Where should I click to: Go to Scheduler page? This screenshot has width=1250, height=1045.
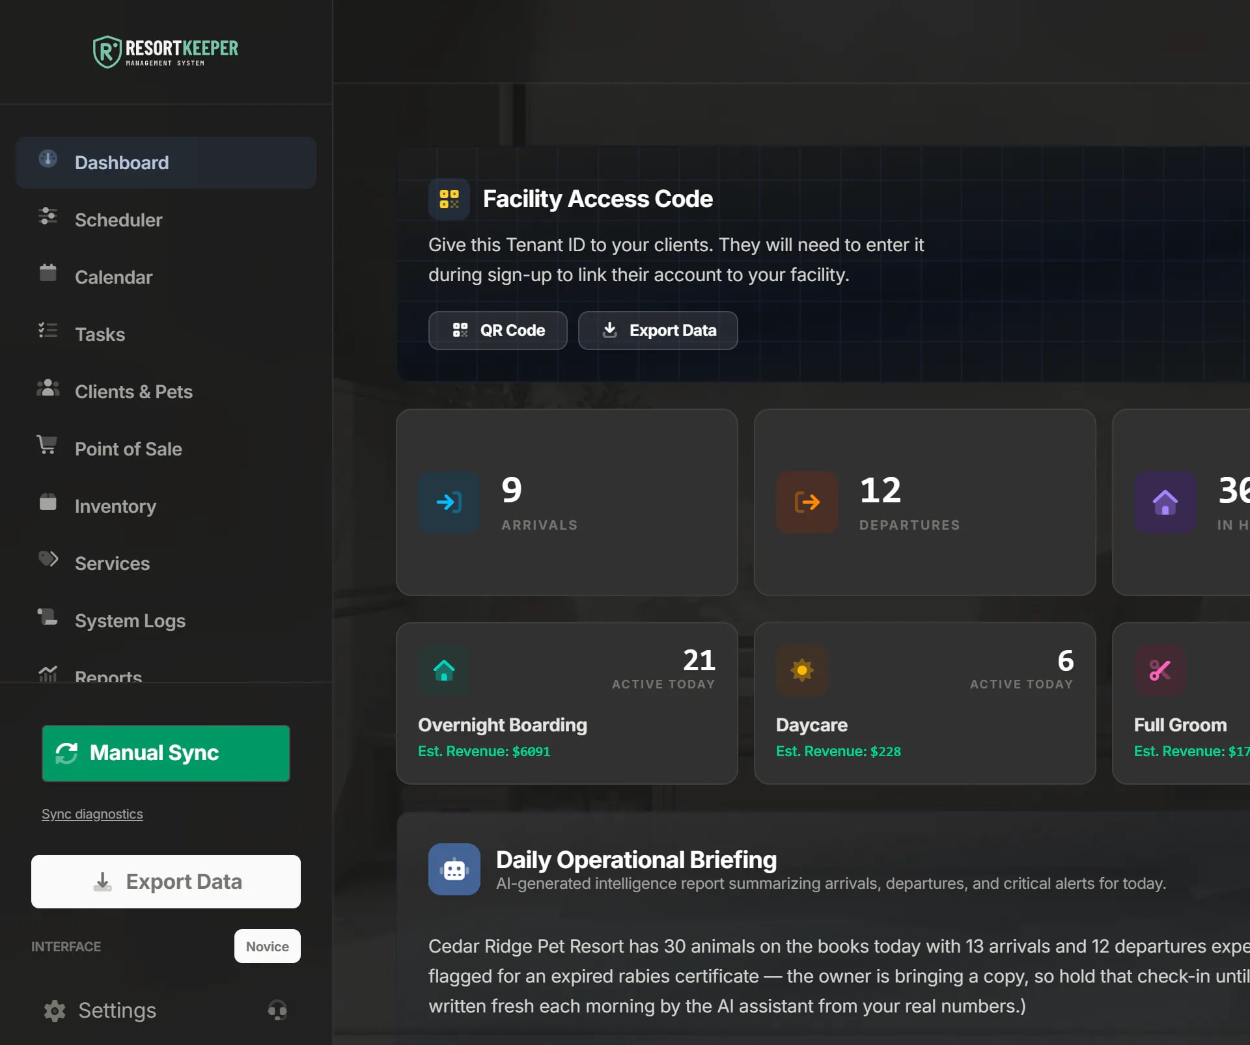click(x=166, y=220)
